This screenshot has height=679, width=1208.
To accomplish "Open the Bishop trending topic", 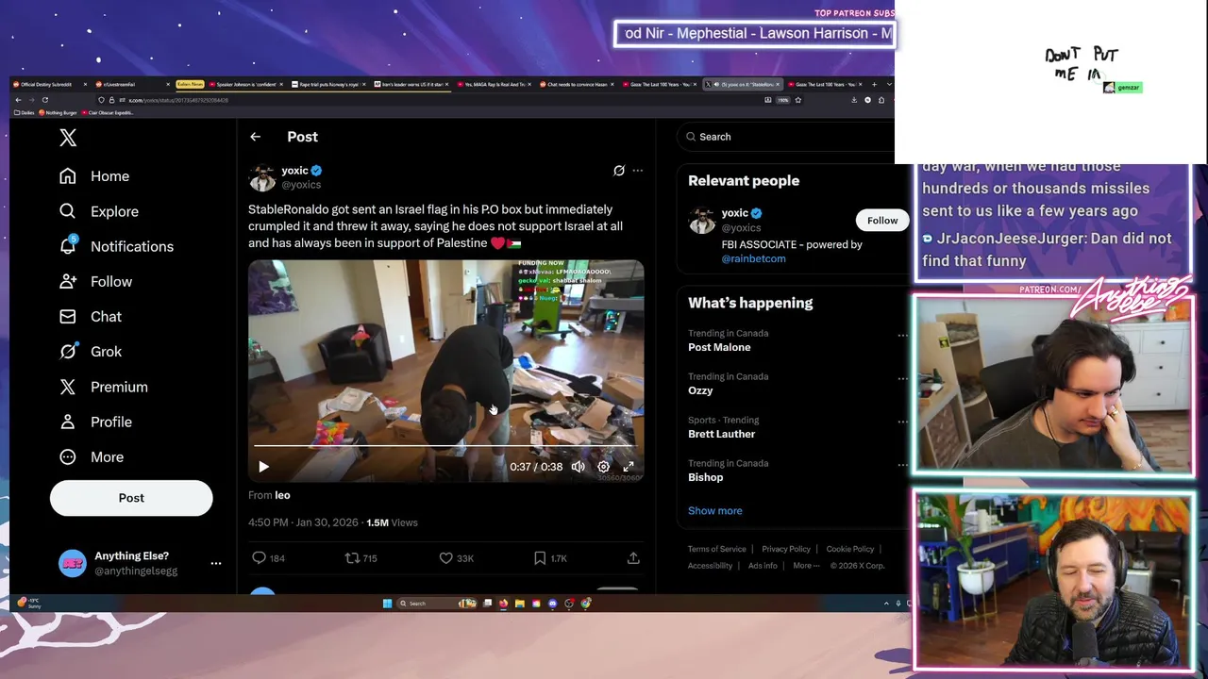I will pyautogui.click(x=705, y=477).
